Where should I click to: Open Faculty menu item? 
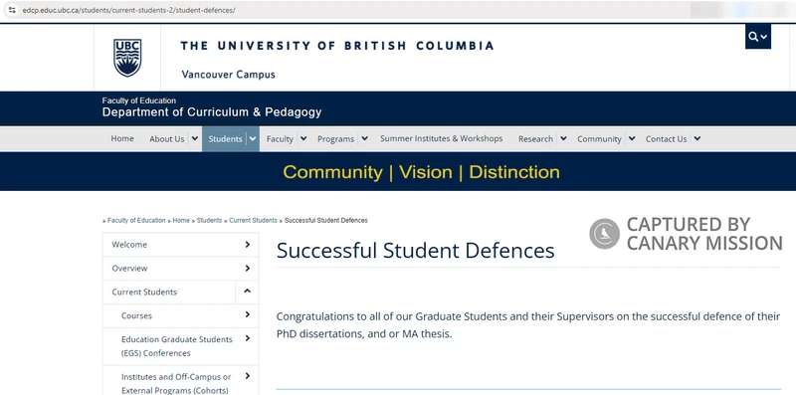(280, 138)
